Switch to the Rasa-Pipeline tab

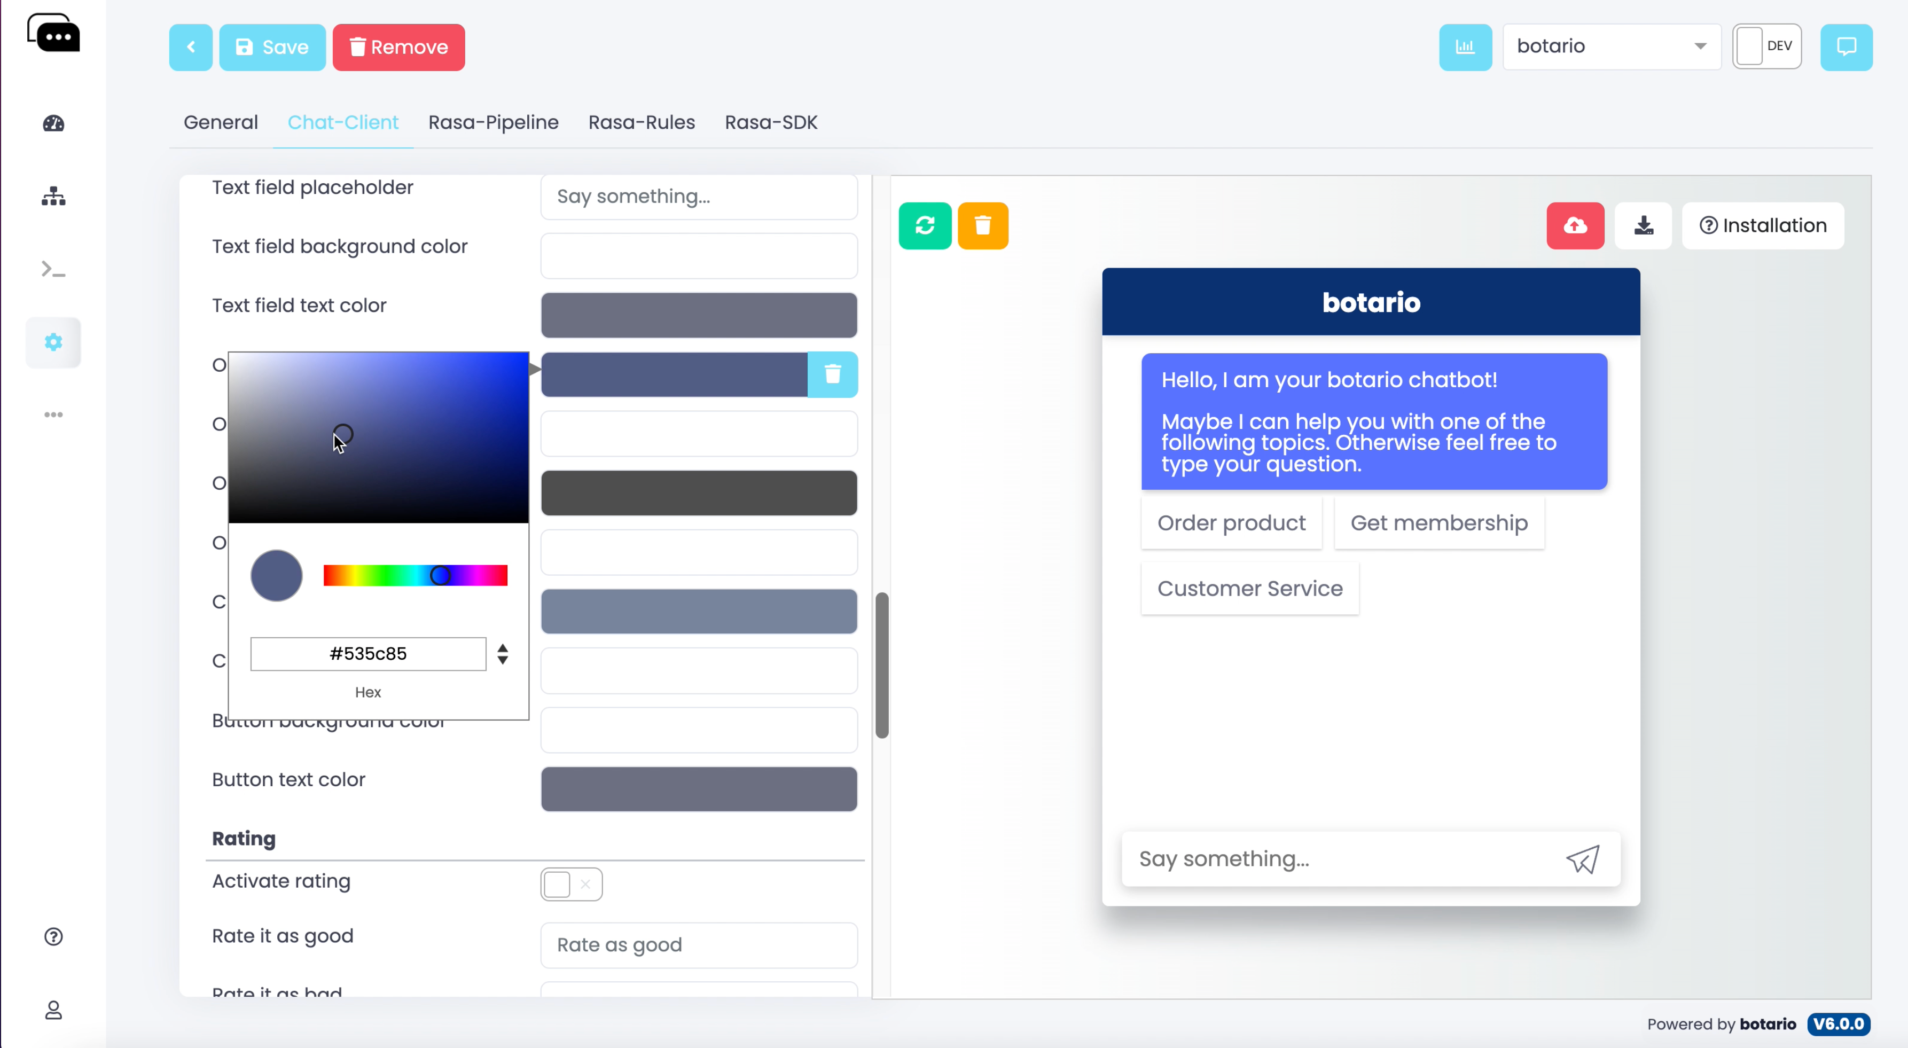(x=492, y=122)
